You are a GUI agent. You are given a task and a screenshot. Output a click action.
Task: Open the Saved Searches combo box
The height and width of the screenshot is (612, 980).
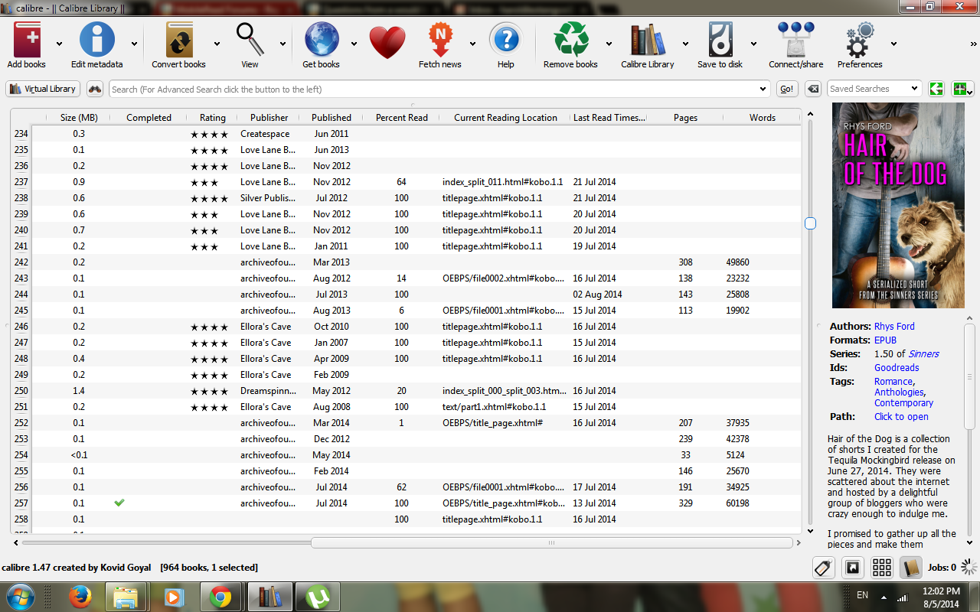click(x=874, y=89)
